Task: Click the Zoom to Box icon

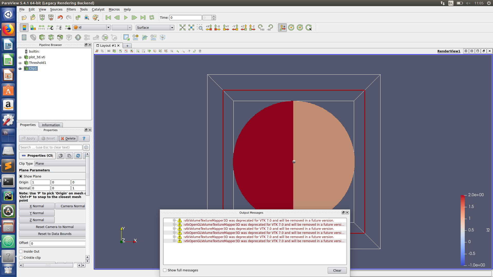Action: point(200,27)
